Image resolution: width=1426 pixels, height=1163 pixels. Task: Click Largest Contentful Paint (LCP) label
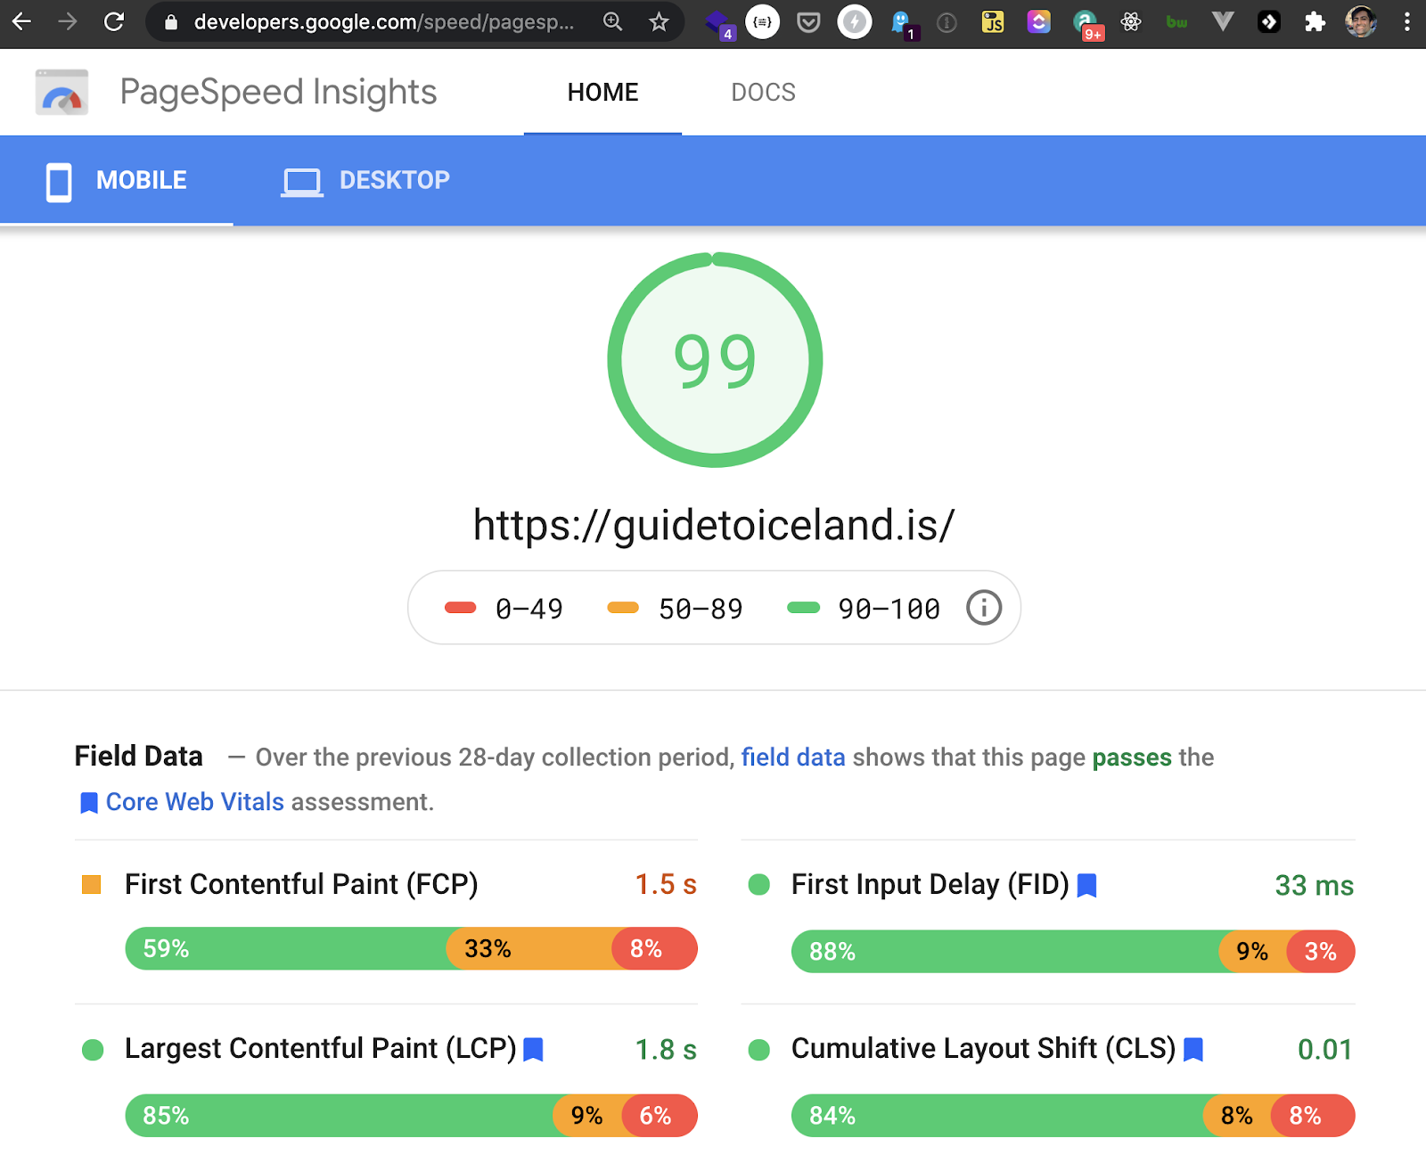point(321,1048)
